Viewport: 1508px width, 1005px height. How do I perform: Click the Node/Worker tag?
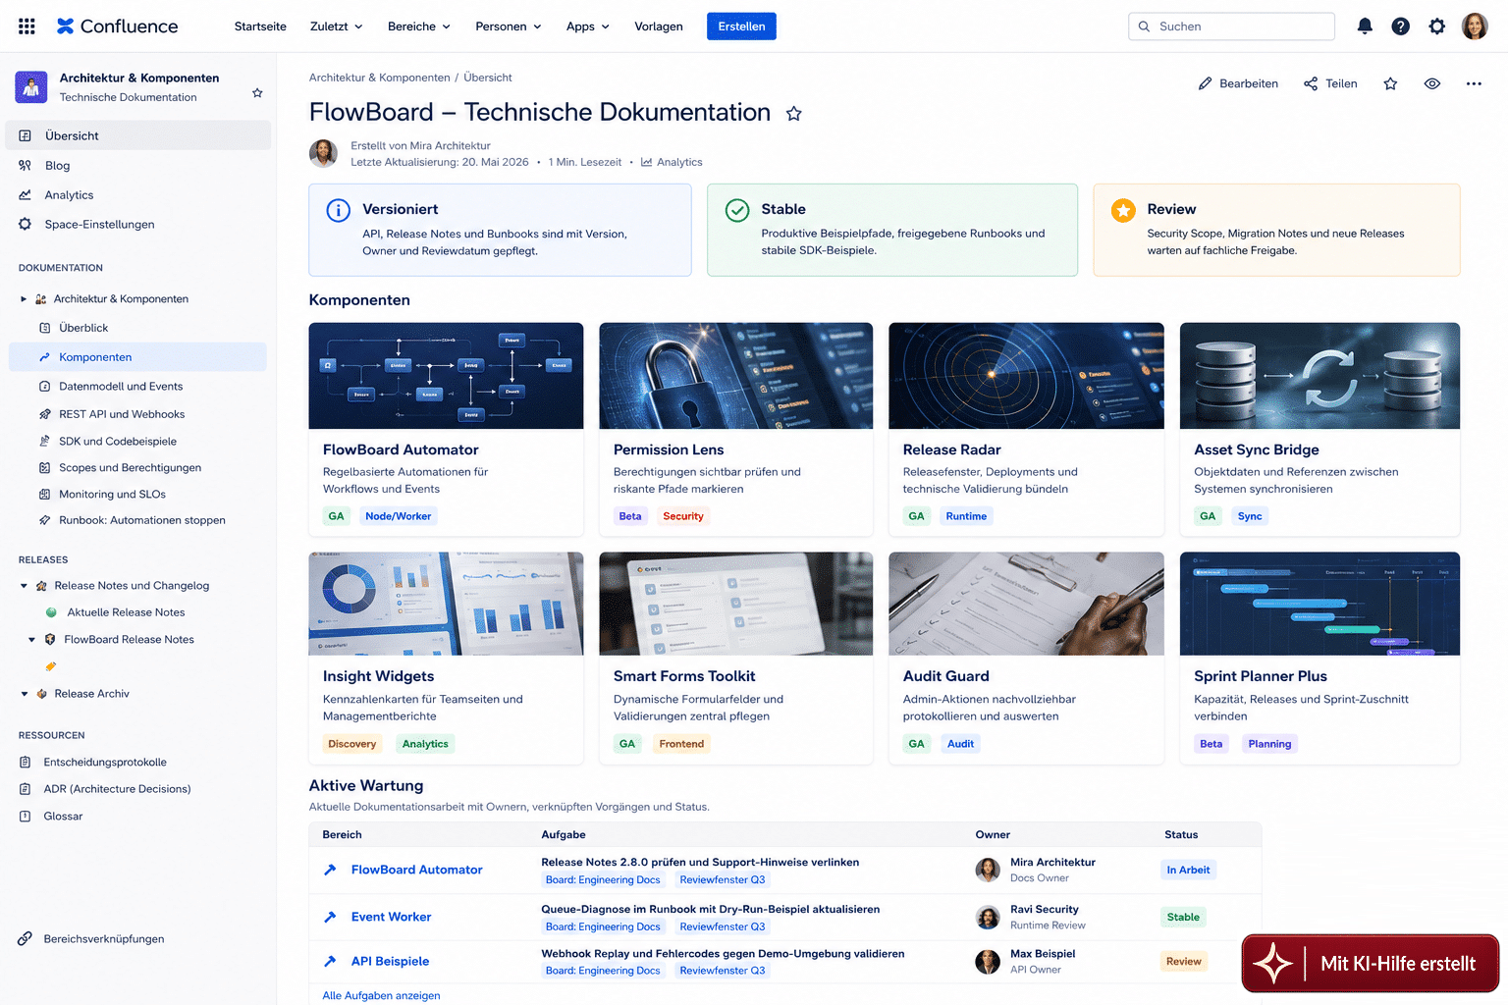tap(398, 516)
